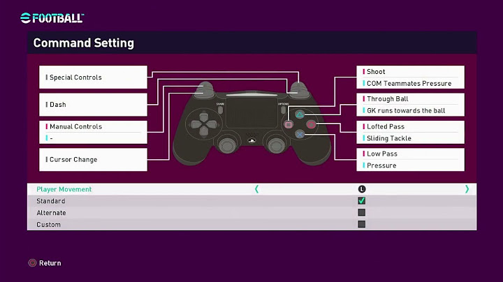Click the Pressure label under Low Pass
Viewport: 503px width, 282px height.
[381, 165]
